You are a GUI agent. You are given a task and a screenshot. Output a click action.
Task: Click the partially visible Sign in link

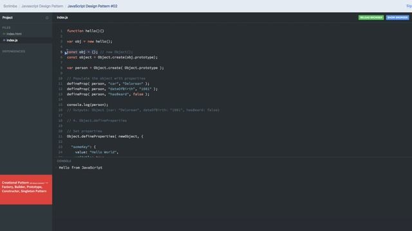409,6
